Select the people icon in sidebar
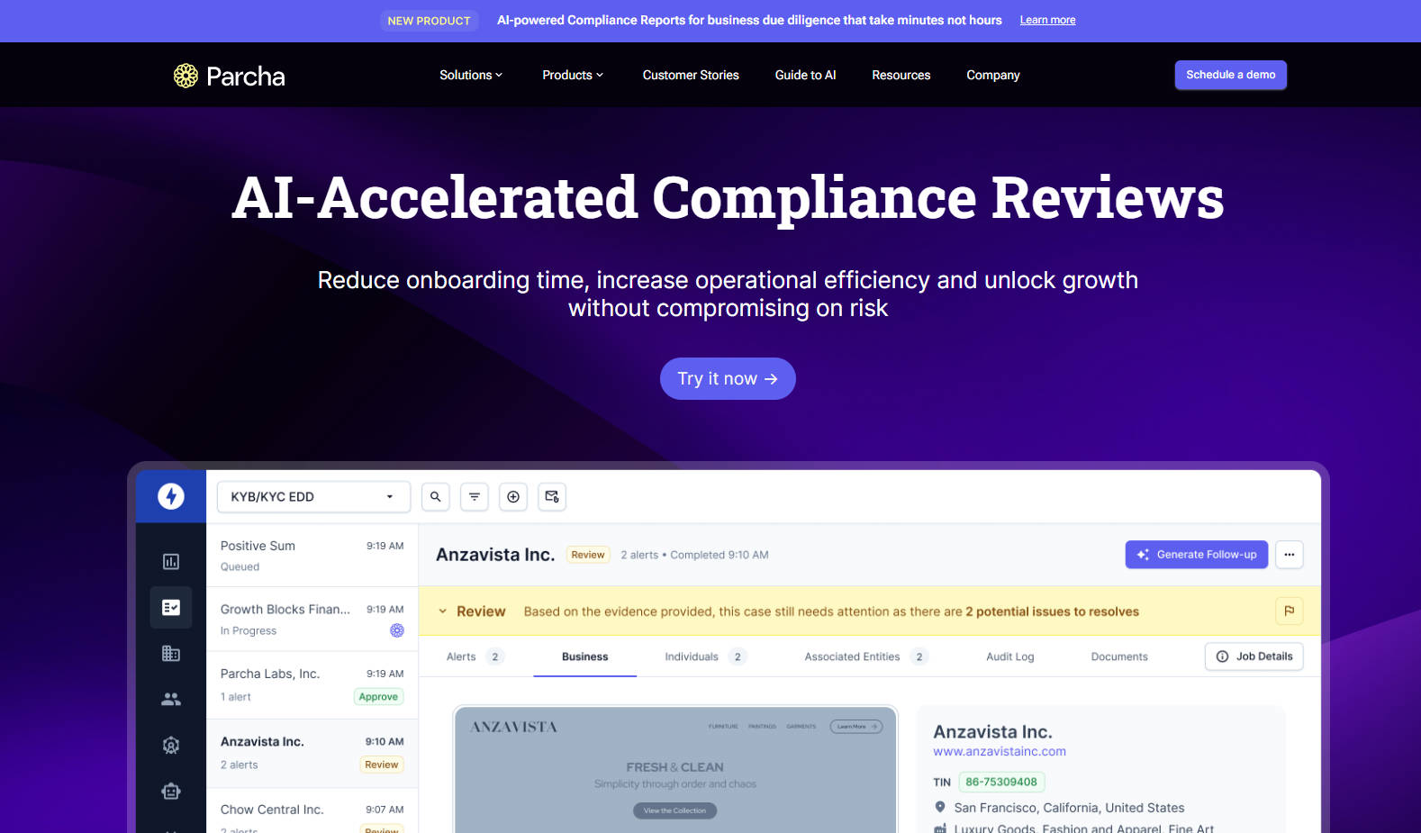The image size is (1421, 833). pos(171,699)
